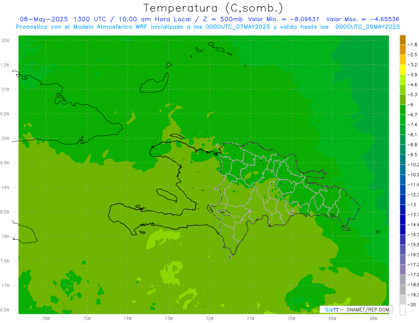Click the '-20' legend value
The image size is (419, 323).
click(x=412, y=305)
